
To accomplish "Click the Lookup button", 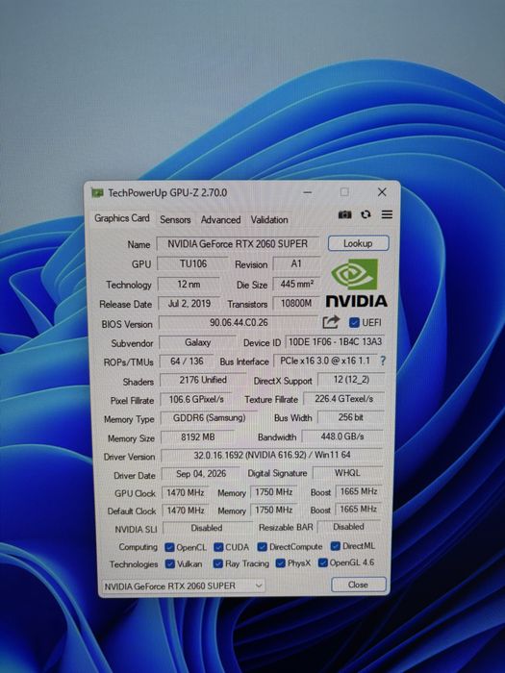I will [x=358, y=243].
